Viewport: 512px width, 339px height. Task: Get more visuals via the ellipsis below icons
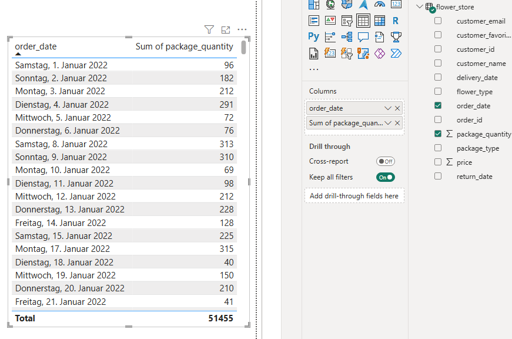coord(314,69)
